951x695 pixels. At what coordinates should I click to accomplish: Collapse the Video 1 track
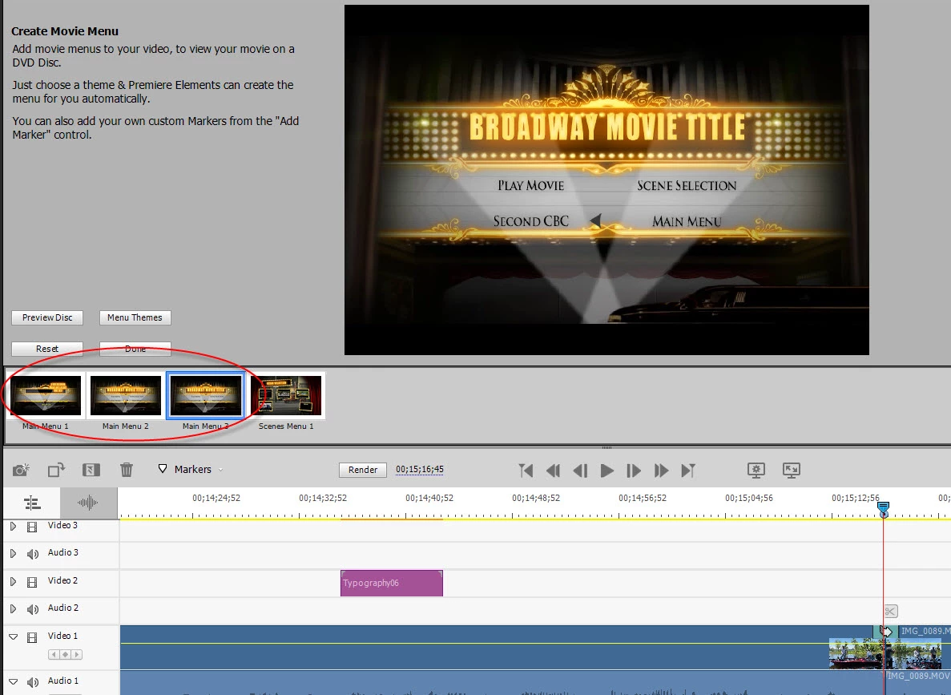point(13,636)
